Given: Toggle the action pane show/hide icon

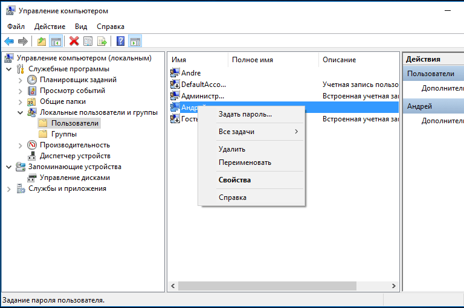Looking at the screenshot, I should pos(135,41).
